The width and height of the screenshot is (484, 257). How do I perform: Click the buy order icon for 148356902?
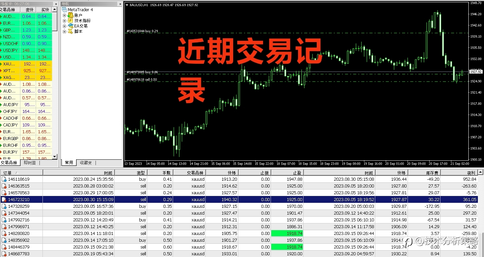4,240
